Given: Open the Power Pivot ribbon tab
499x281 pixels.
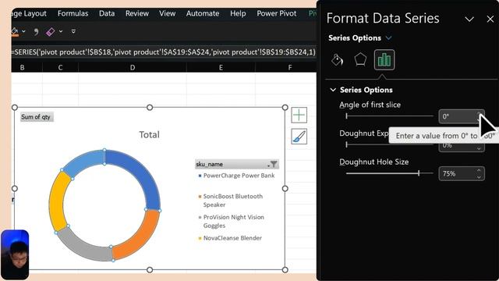Looking at the screenshot, I should pyautogui.click(x=277, y=13).
